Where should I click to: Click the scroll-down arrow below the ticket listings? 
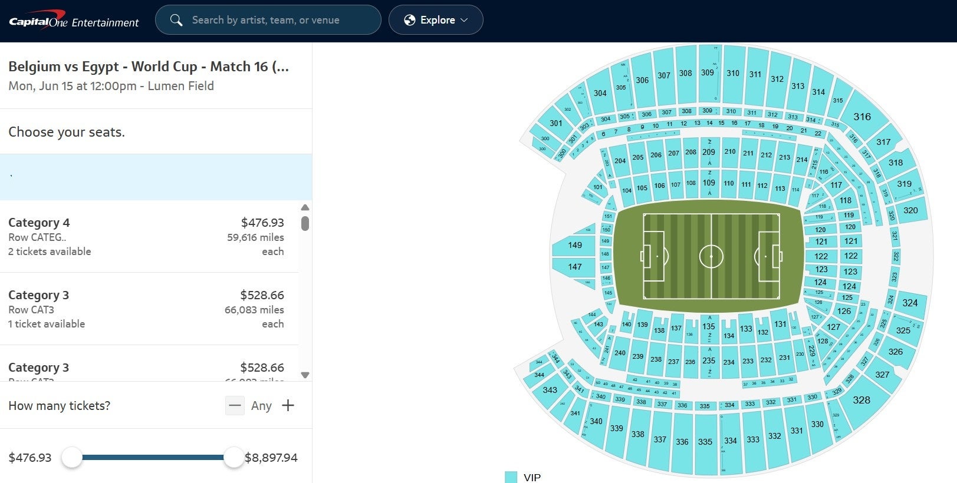[x=305, y=375]
